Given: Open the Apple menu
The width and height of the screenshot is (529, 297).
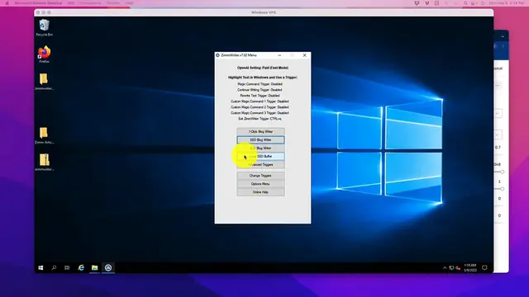Looking at the screenshot, I should [7, 3].
